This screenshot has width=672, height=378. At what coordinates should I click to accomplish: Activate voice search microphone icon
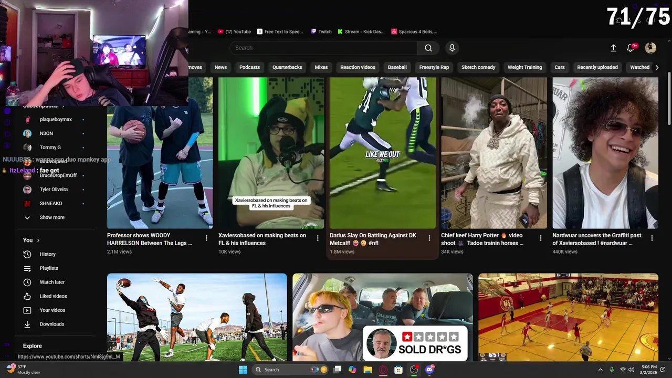(452, 48)
